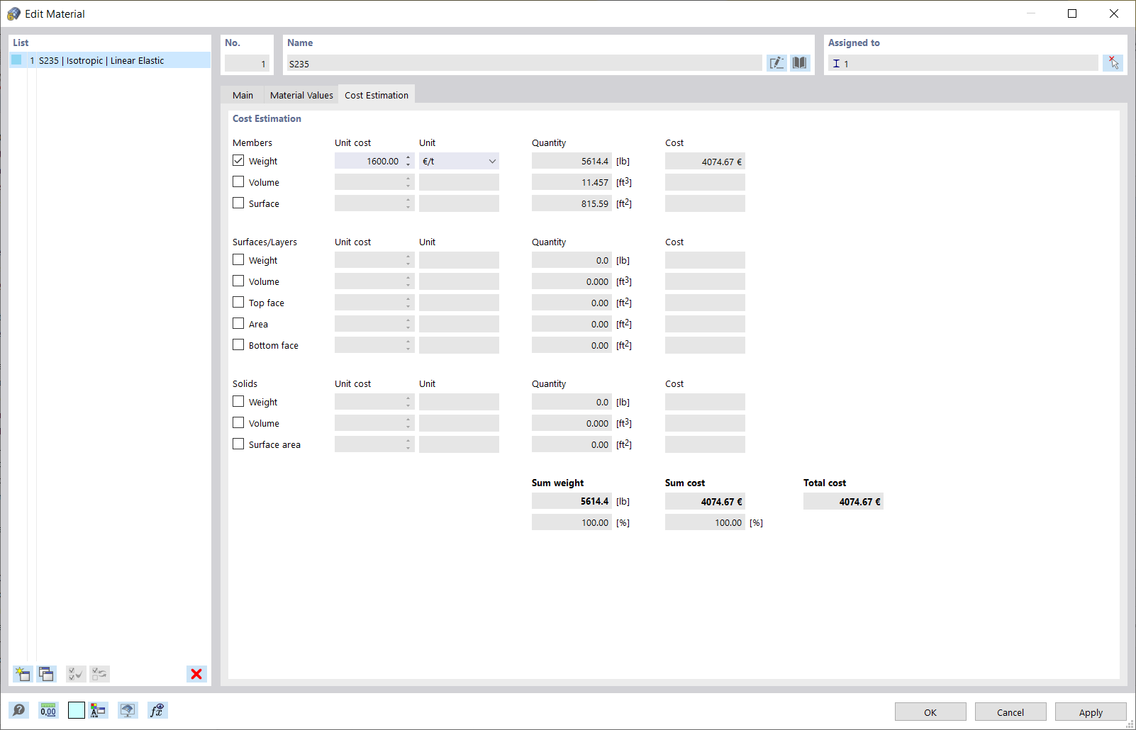Viewport: 1136px width, 730px height.
Task: Increase the Members Weight unit cost stepper
Action: coord(408,157)
